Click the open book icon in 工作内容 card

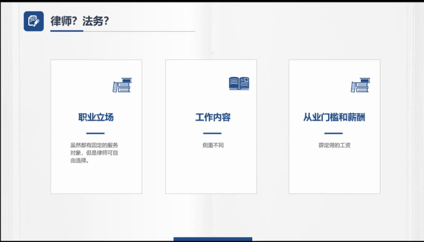coord(239,83)
